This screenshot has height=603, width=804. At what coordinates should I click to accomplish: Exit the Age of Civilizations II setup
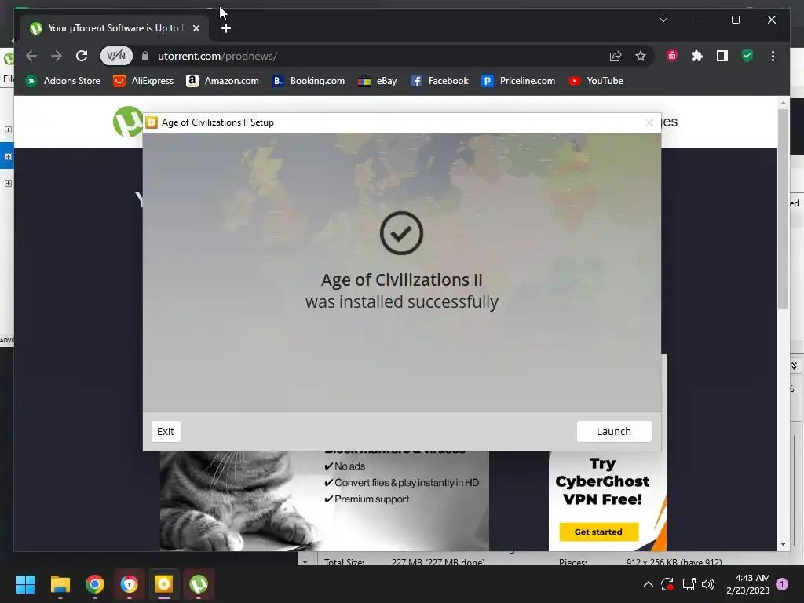[166, 431]
